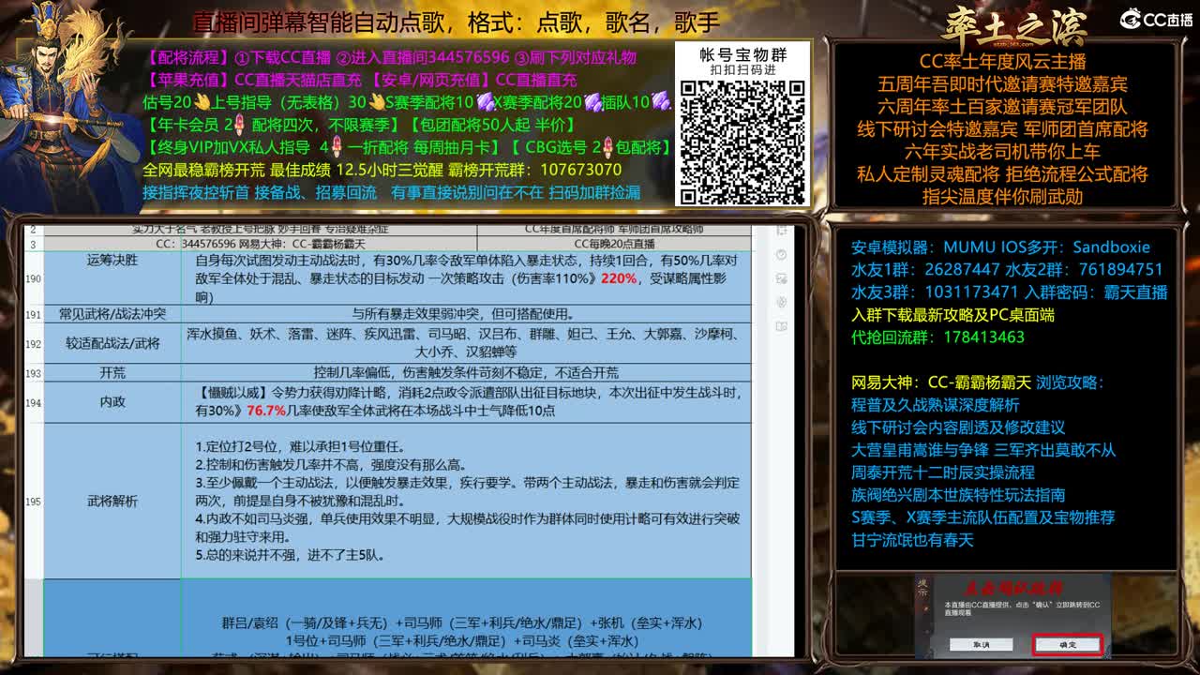Click the 网易大神：CC-霸霸杨霸天 line

[x=940, y=382]
